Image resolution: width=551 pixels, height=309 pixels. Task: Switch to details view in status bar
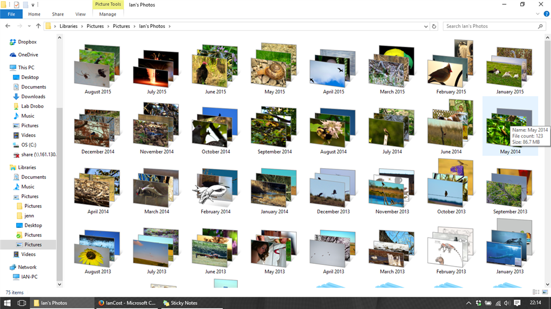[536, 292]
